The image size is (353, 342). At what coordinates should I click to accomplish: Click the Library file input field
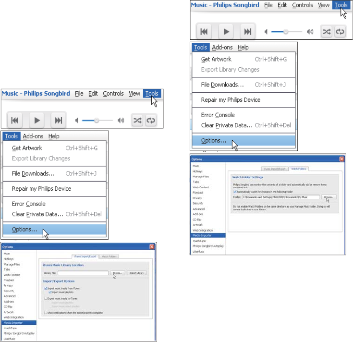(x=83, y=273)
